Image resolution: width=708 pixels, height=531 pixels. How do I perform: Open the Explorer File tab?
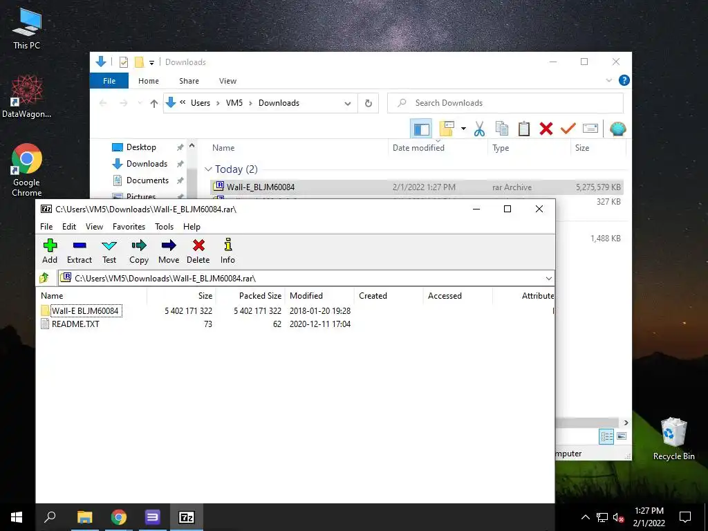[109, 81]
